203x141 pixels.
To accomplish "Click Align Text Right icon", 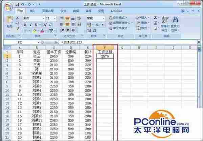I will [x=73, y=24].
